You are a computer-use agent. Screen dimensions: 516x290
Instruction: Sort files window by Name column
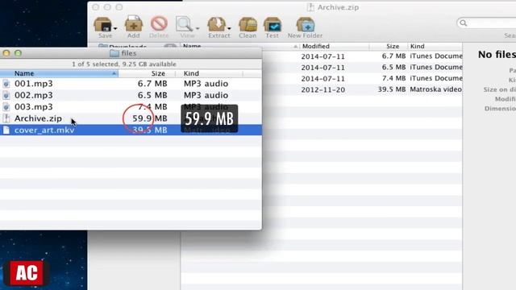pyautogui.click(x=59, y=73)
